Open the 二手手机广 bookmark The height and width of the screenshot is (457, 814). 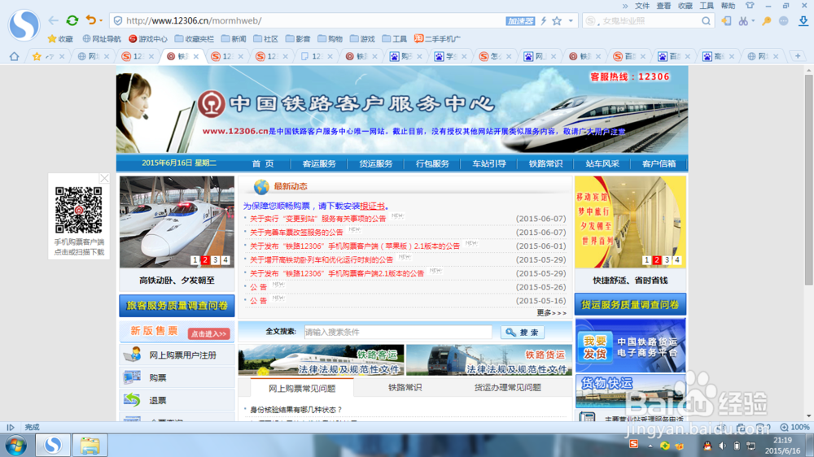click(437, 39)
